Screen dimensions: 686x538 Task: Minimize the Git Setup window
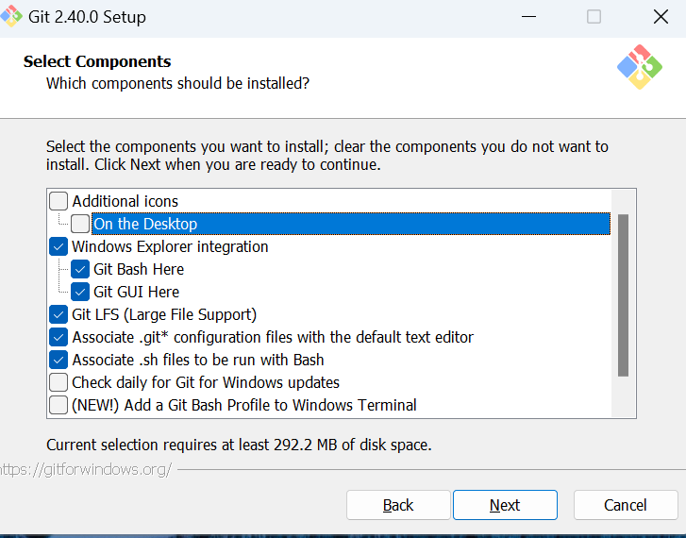(528, 17)
